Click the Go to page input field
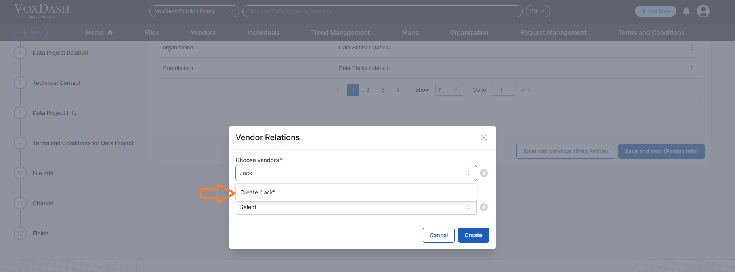Viewport: 735px width, 272px height. [x=504, y=90]
